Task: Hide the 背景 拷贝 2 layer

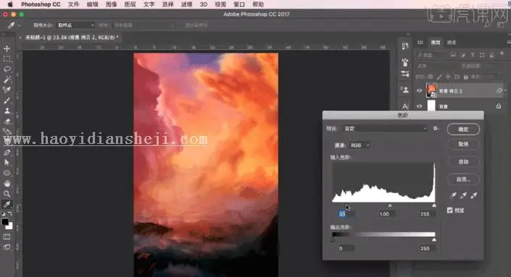Action: (x=420, y=90)
